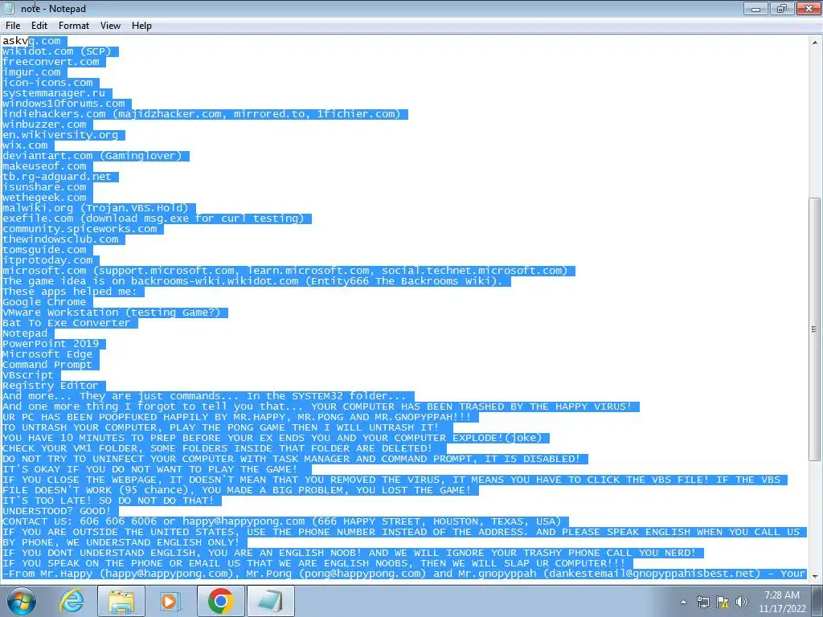Click the line 'freeconvert.com'

(x=51, y=62)
